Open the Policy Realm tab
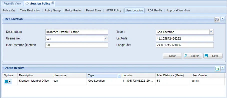Image resolution: width=227 pixels, height=98 pixels. point(73,10)
